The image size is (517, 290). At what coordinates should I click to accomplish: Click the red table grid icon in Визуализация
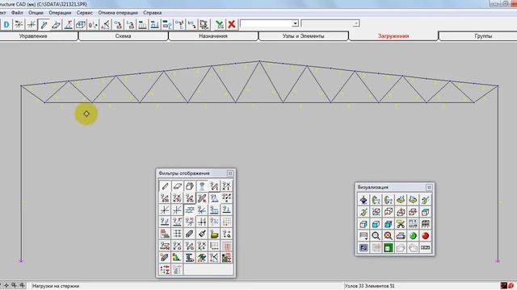376,247
